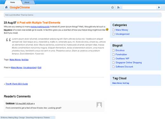Click the Reader's Comments heading
165x119 pixels.
(x=17, y=96)
